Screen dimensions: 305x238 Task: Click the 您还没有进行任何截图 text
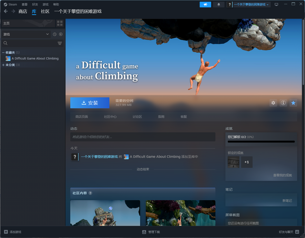click(243, 223)
